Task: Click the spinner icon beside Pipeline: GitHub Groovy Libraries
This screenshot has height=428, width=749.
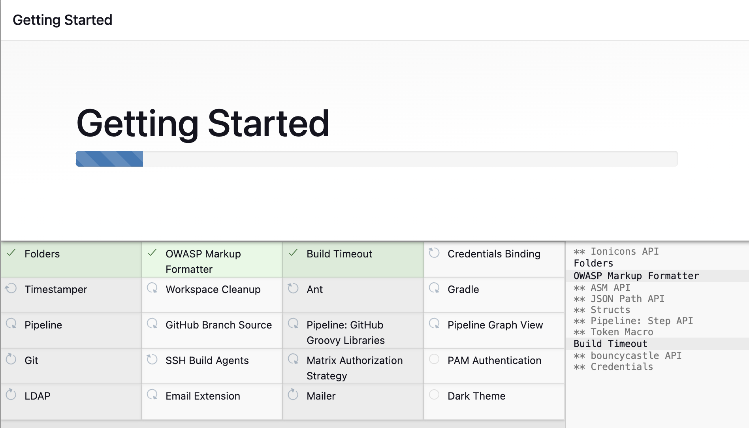Action: pyautogui.click(x=293, y=324)
